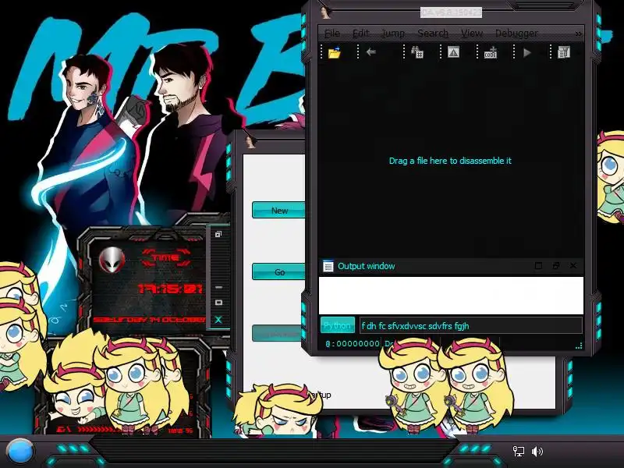
Task: Maximize the Output window panel
Action: pos(538,266)
